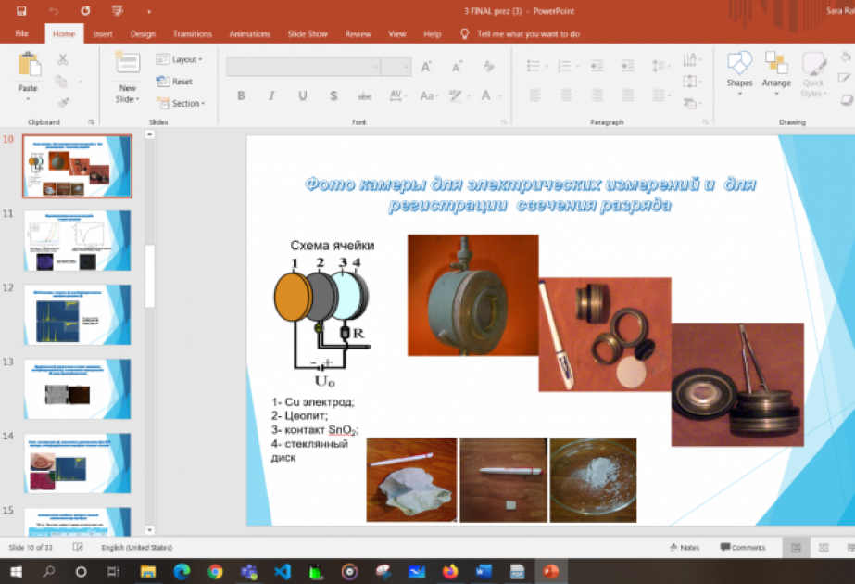Image resolution: width=855 pixels, height=584 pixels.
Task: Open Text Direction dropdown
Action: (x=691, y=59)
